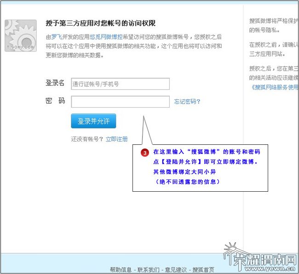
Task: Visit 搜狐首页 from the footer
Action: (203, 269)
